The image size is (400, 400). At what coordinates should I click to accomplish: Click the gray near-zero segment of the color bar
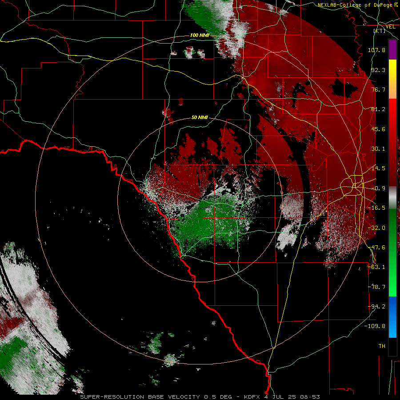pyautogui.click(x=392, y=198)
